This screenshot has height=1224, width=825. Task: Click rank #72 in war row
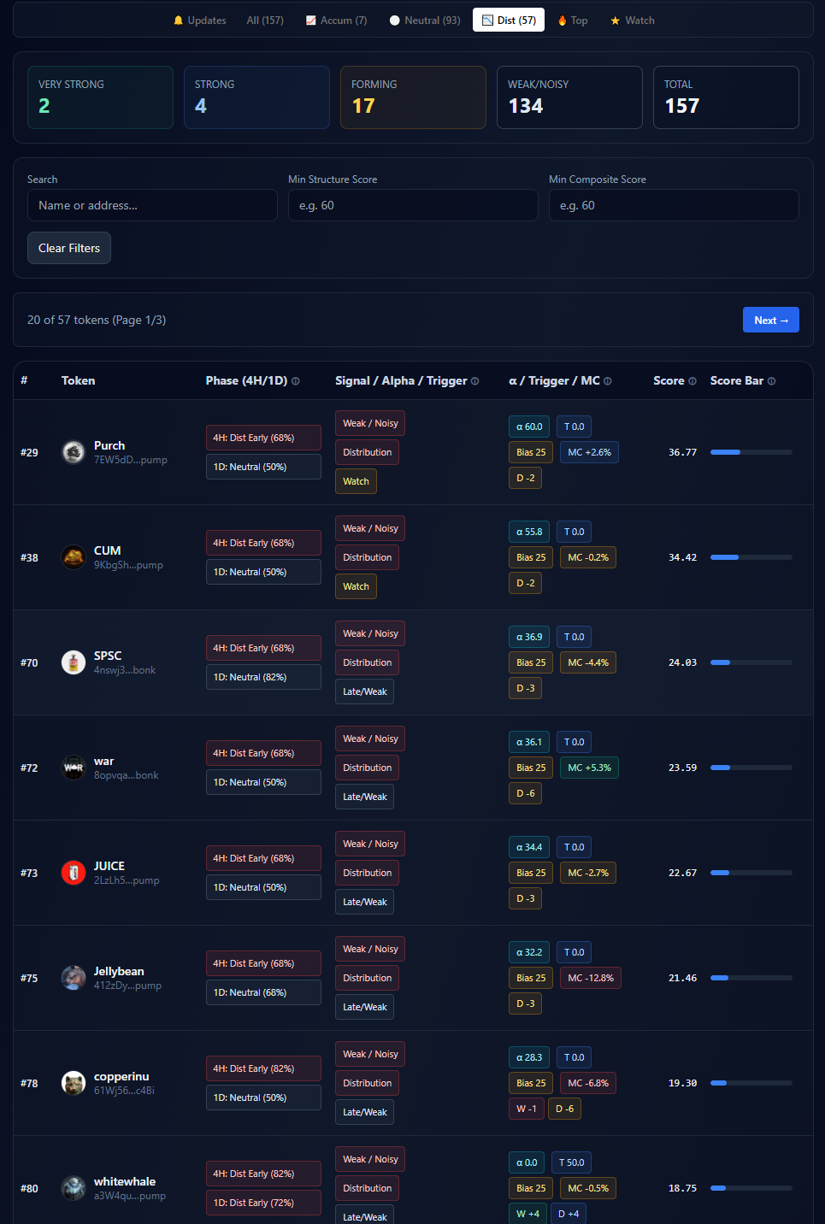click(x=29, y=768)
